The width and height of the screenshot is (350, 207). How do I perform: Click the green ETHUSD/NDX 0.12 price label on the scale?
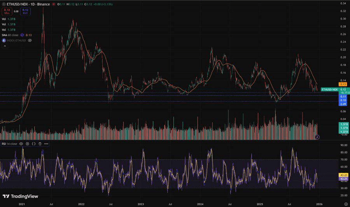pos(335,90)
